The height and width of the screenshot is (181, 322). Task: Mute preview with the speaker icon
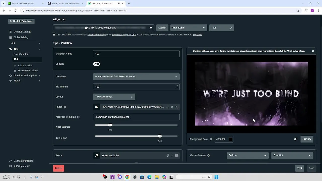pyautogui.click(x=295, y=139)
